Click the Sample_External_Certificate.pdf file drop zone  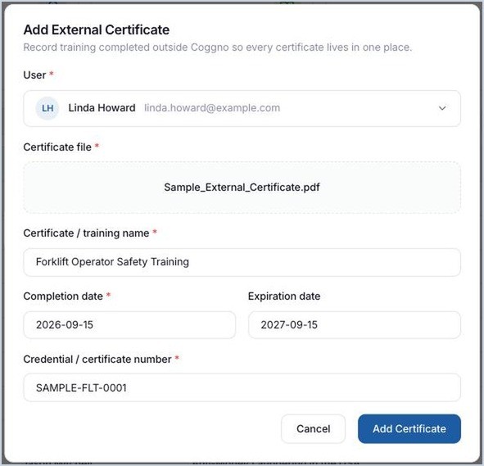pos(242,188)
